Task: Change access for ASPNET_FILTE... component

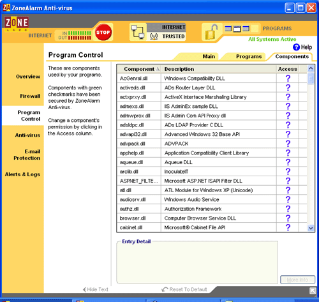Action: coord(288,181)
